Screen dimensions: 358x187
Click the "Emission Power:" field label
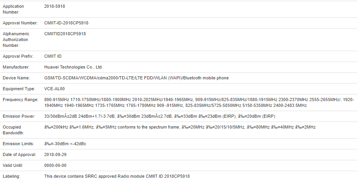pyautogui.click(x=19, y=116)
